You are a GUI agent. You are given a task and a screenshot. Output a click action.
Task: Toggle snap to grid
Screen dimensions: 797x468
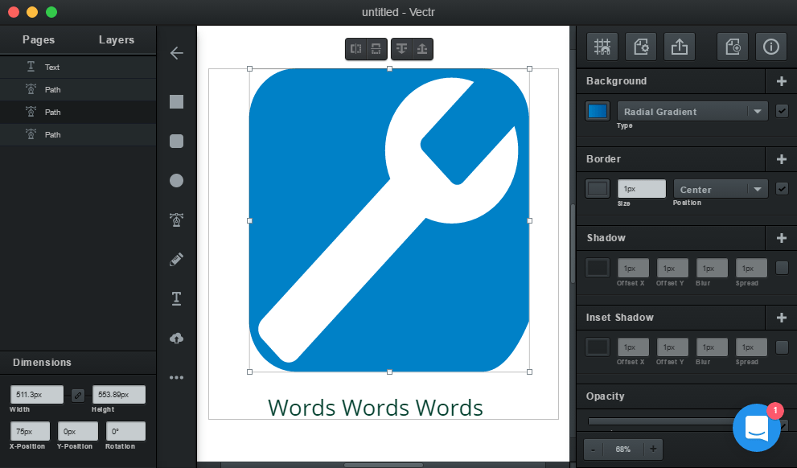[602, 46]
